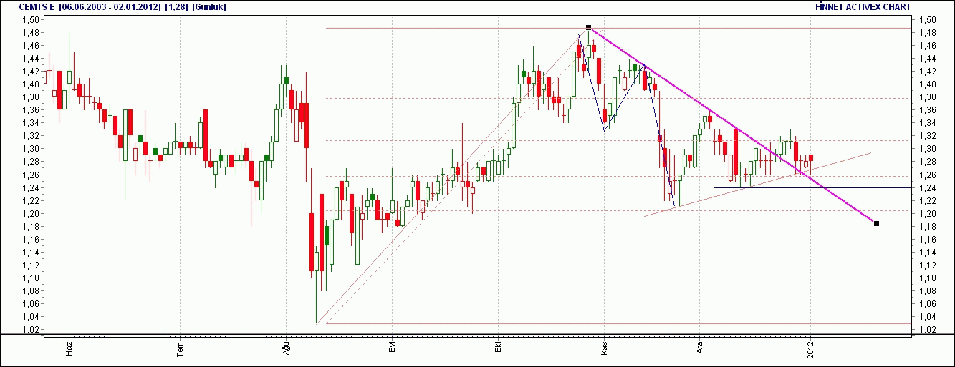Image resolution: width=955 pixels, height=367 pixels.
Task: Click the 1,12 label on left price axis
Action: coord(30,265)
